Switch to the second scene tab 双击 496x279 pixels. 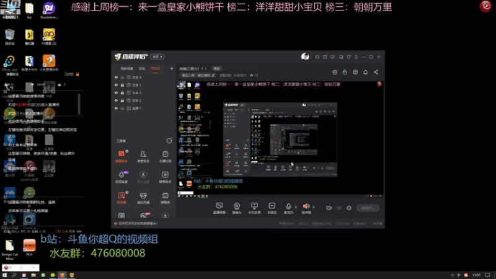(x=142, y=69)
